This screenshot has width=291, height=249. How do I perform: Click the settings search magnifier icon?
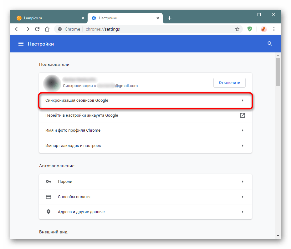point(270,44)
